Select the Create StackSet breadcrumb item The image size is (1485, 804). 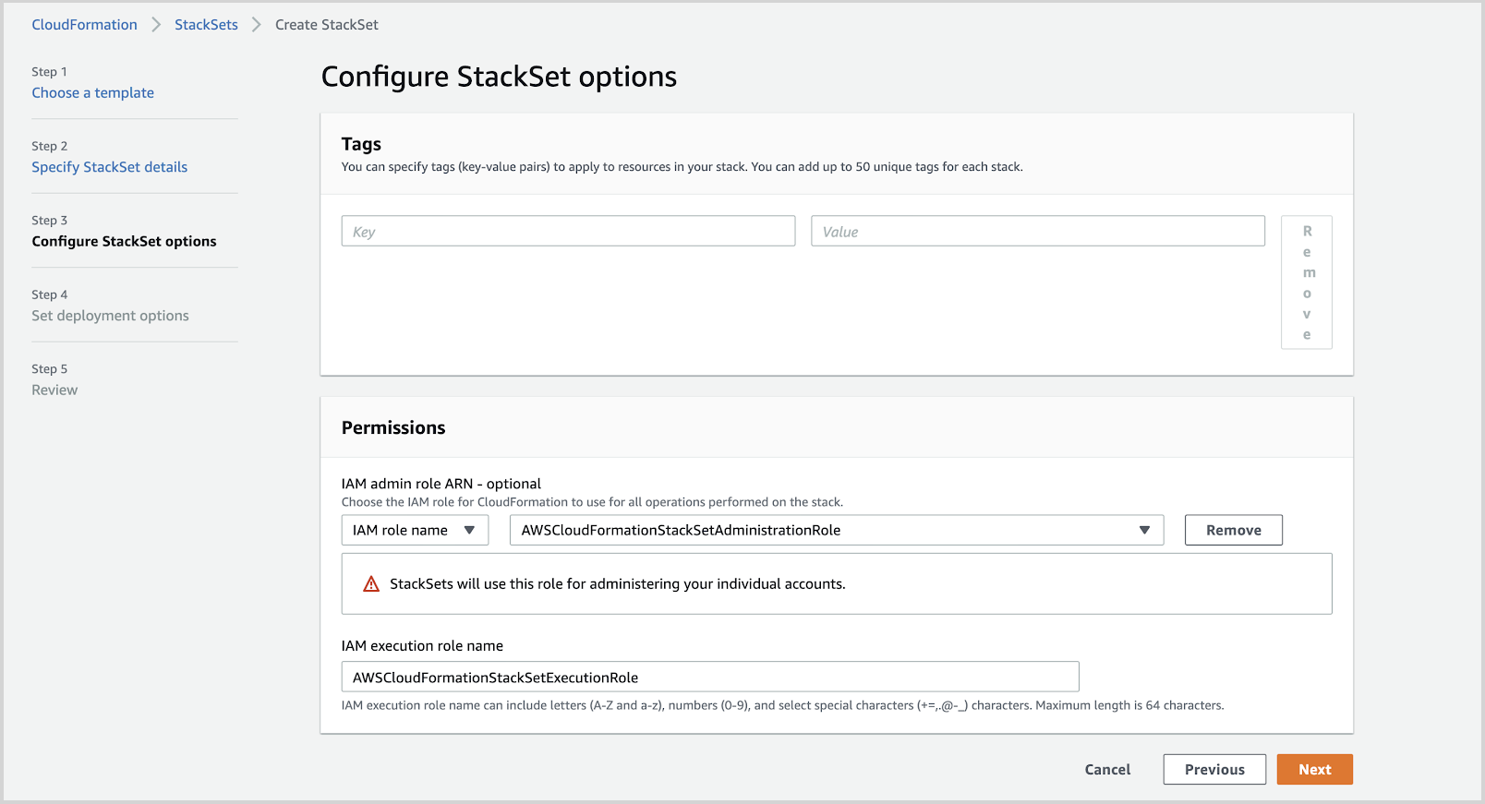tap(326, 24)
